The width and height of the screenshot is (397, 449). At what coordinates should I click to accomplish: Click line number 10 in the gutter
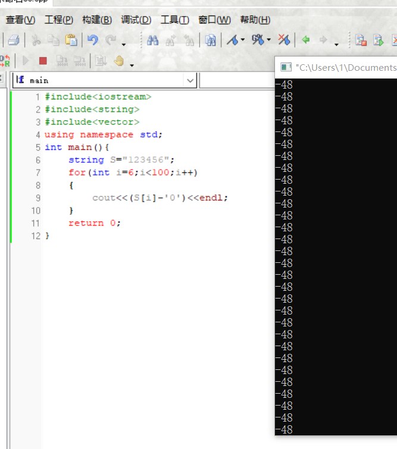pyautogui.click(x=36, y=211)
